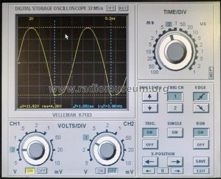Viewport: 221px width, 179px height.
Task: Fine-step X-position left with the small arrow
Action: coord(148,171)
